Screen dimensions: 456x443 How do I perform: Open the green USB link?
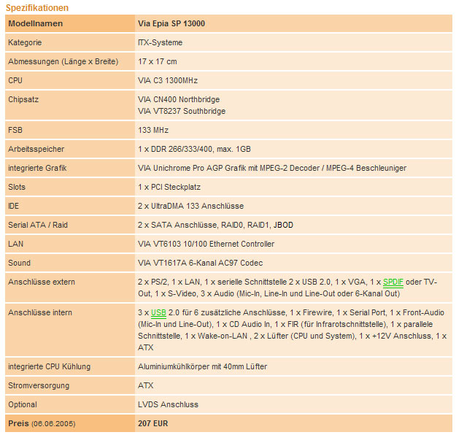coord(158,313)
